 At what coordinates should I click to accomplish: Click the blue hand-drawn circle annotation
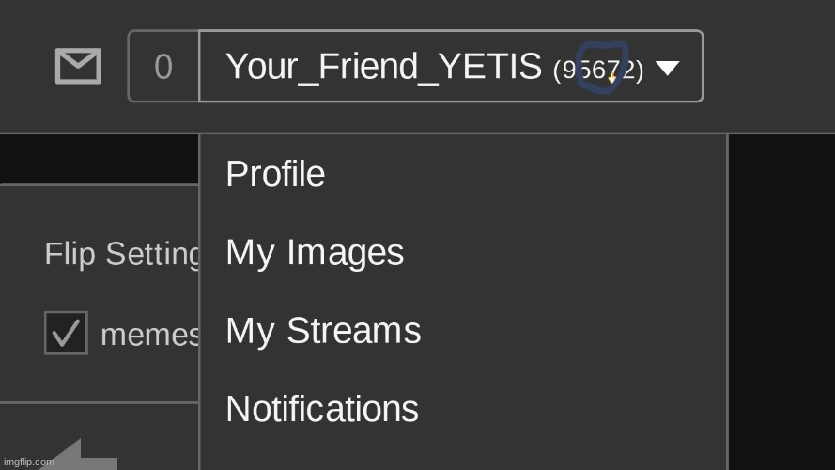point(602,68)
